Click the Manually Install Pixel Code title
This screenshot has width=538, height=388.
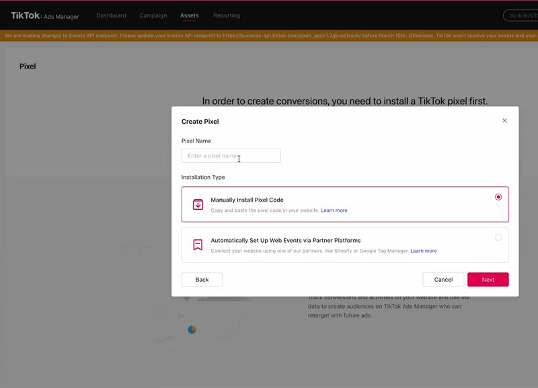(247, 200)
